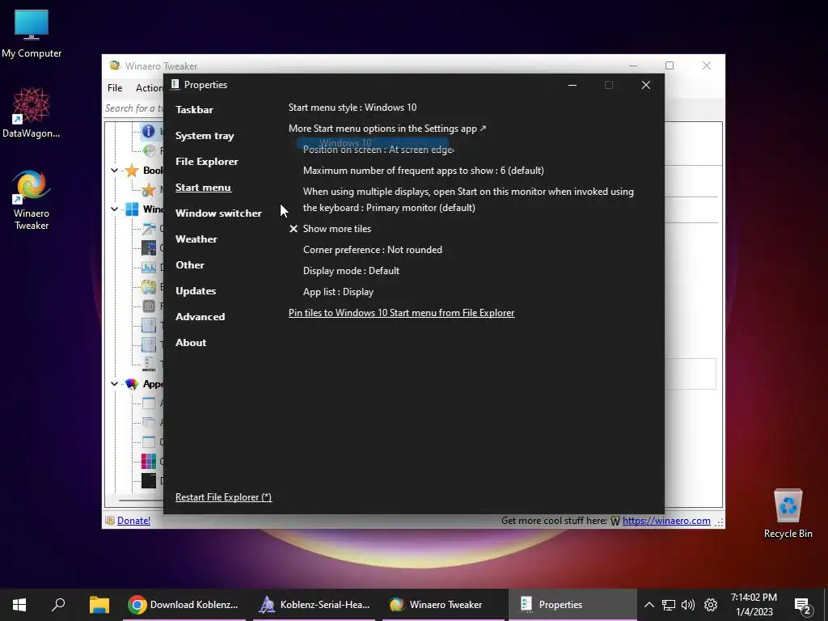Open the Windows Start button
The height and width of the screenshot is (621, 828).
(19, 605)
